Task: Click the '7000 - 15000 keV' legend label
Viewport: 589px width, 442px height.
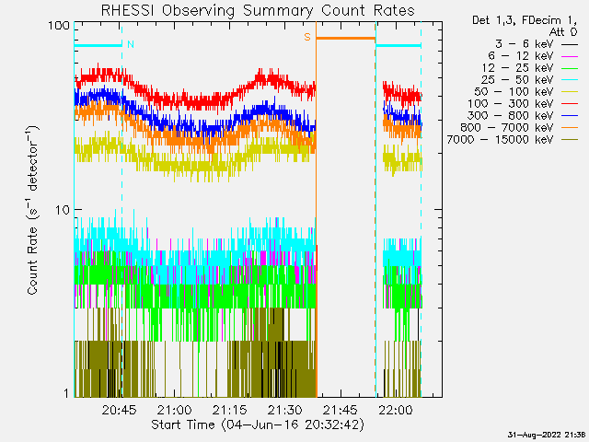Action: tap(500, 139)
